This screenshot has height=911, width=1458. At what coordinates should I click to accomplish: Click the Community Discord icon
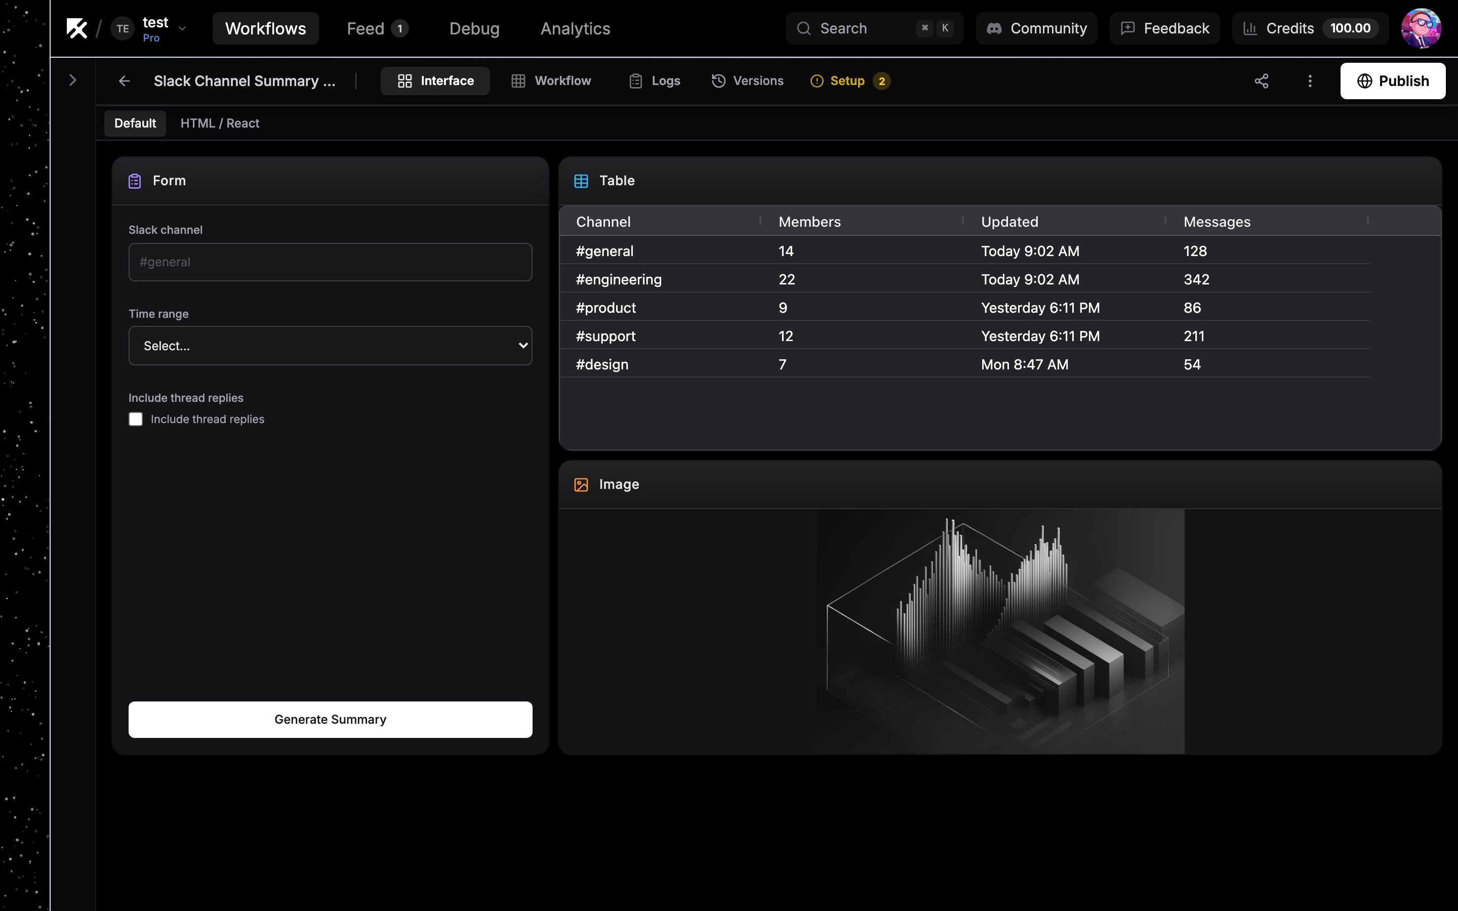pyautogui.click(x=994, y=28)
